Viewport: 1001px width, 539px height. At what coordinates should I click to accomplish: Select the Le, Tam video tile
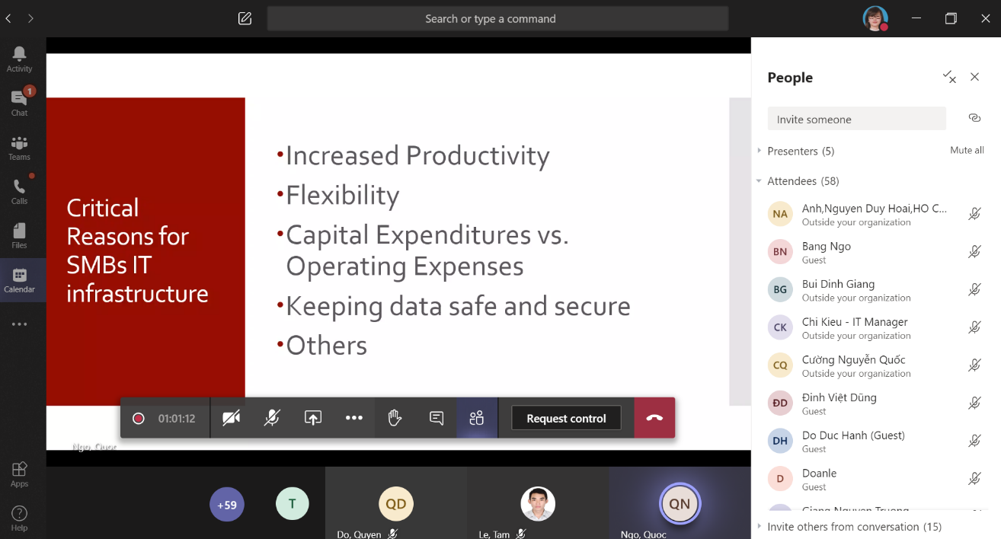538,502
